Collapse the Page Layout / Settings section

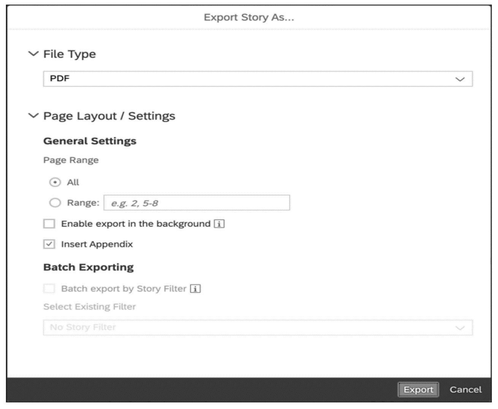click(x=33, y=116)
